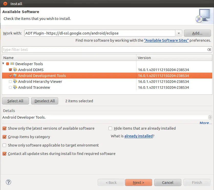Cancel the installation dialog
This screenshot has height=190, width=214.
(x=168, y=183)
